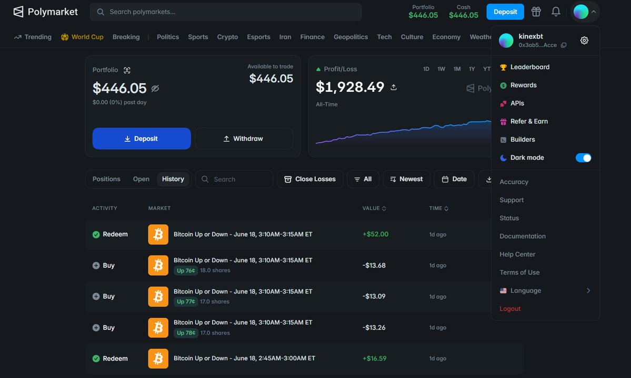The height and width of the screenshot is (378, 631).
Task: Open the All filter dropdown
Action: 363,179
